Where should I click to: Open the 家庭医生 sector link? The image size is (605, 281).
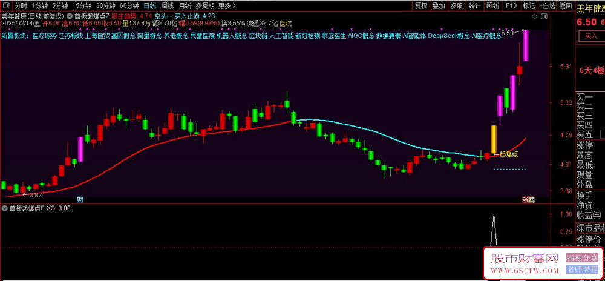tap(334, 36)
